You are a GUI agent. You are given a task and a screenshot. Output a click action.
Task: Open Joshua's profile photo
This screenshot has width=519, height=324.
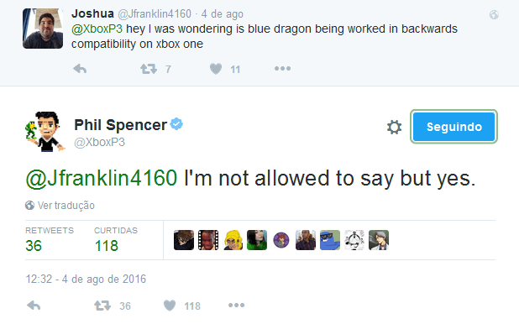[x=43, y=29]
